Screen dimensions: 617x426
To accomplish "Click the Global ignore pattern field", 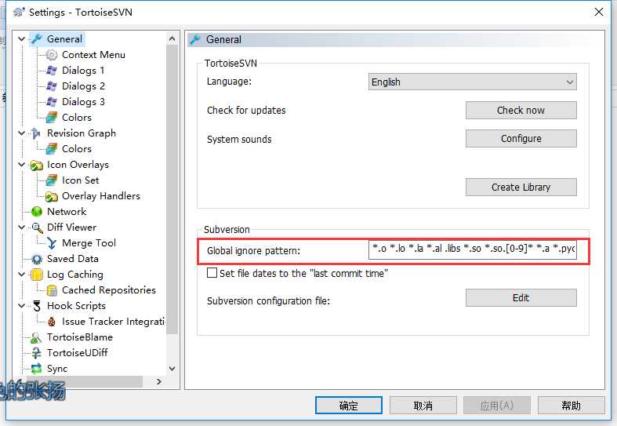I will coord(472,249).
